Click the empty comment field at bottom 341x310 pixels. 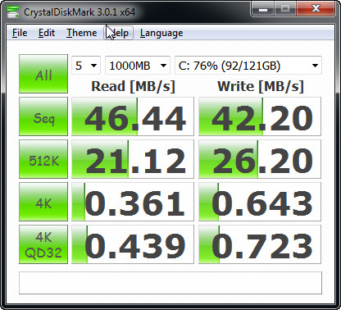coord(170,283)
